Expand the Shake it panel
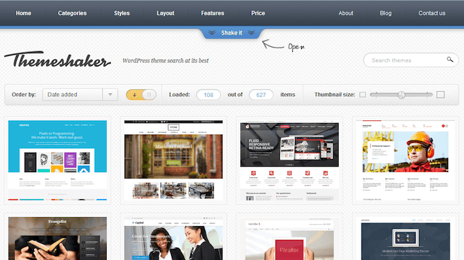464x260 pixels. coord(232,32)
